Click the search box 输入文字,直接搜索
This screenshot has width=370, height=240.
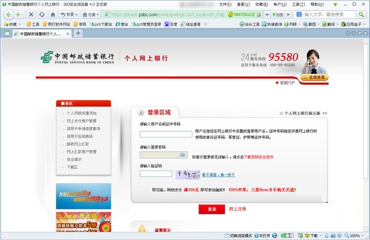pos(329,15)
